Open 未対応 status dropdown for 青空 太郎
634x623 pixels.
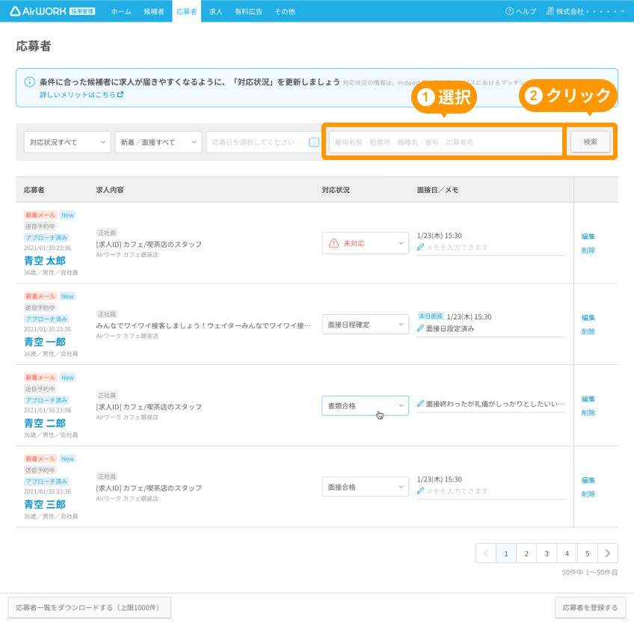click(365, 243)
